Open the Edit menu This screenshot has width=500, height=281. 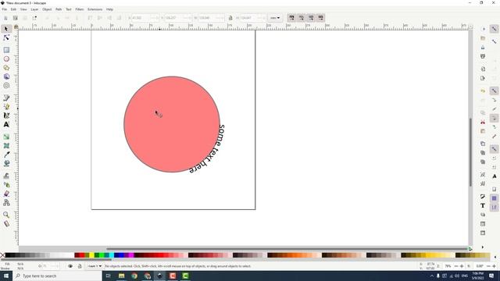[x=13, y=9]
